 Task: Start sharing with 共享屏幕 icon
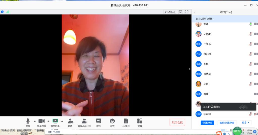coord(55,121)
